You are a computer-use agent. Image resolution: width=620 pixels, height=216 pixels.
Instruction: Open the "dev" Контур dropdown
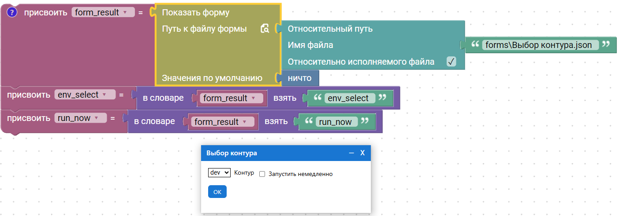[x=219, y=173]
